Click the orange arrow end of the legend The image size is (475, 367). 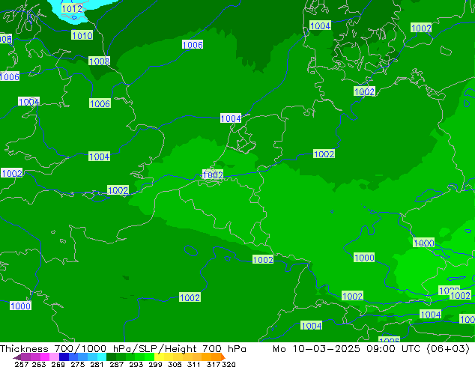click(x=223, y=357)
